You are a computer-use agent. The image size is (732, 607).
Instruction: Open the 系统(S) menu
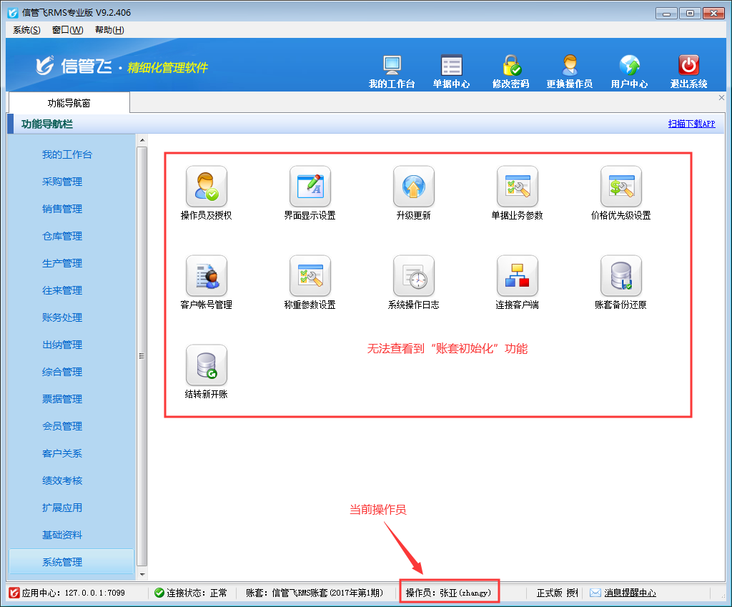[x=26, y=29]
